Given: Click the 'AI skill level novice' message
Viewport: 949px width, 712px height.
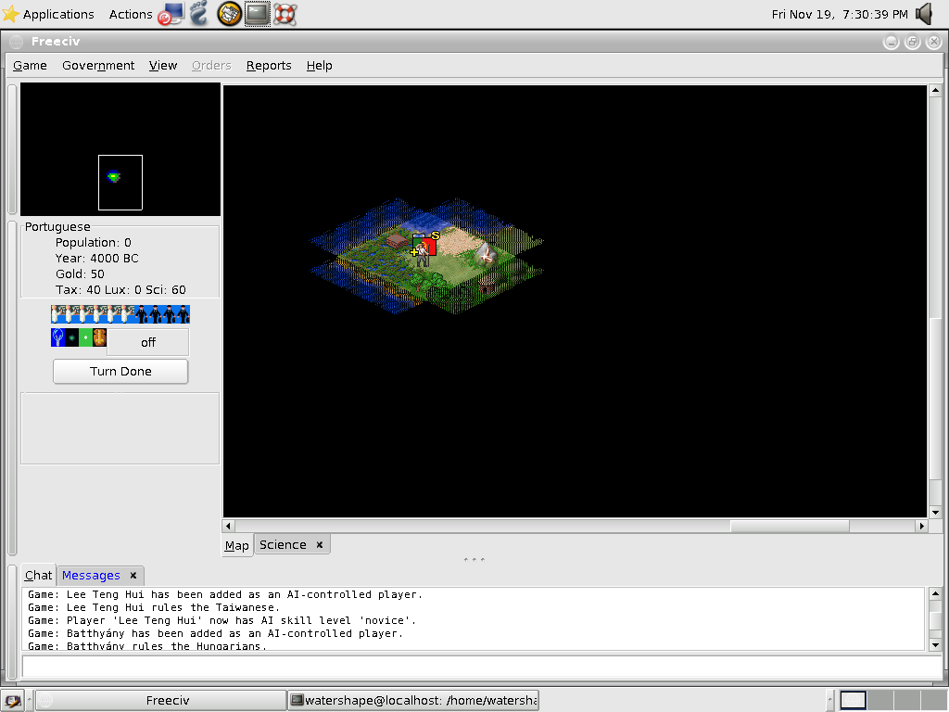Looking at the screenshot, I should click(x=221, y=620).
